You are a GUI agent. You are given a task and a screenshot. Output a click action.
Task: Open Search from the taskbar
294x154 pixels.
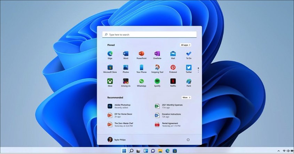[132, 151]
